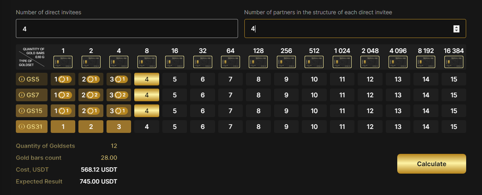This screenshot has width=482, height=195.
Task: Click the info icon beside GS7
Action: point(22,95)
